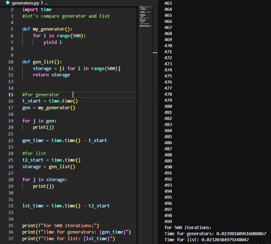This screenshot has width=271, height=244.
Task: Click 'print(j)' on line 29
Action: click(x=44, y=186)
